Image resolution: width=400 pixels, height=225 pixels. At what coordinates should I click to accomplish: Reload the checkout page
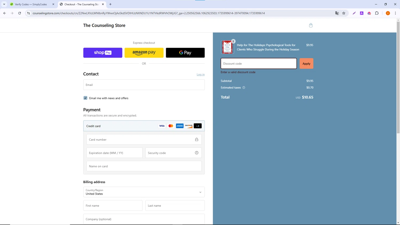(x=19, y=13)
